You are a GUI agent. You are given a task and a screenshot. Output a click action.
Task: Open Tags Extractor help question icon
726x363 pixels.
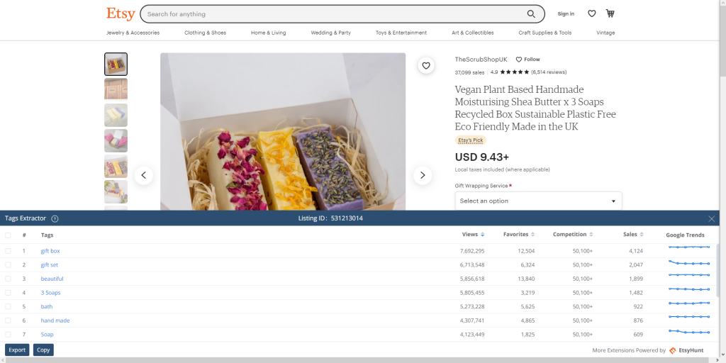(x=55, y=219)
